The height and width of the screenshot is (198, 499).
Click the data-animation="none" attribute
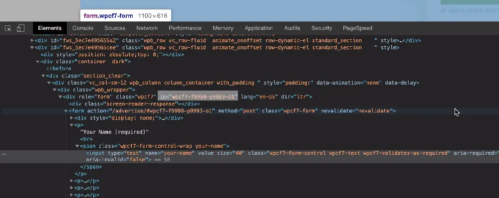(349, 83)
